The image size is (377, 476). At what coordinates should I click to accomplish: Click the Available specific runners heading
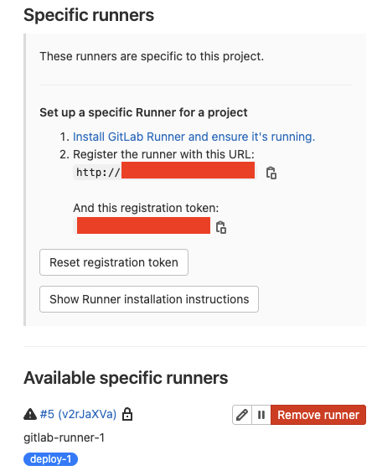click(126, 378)
